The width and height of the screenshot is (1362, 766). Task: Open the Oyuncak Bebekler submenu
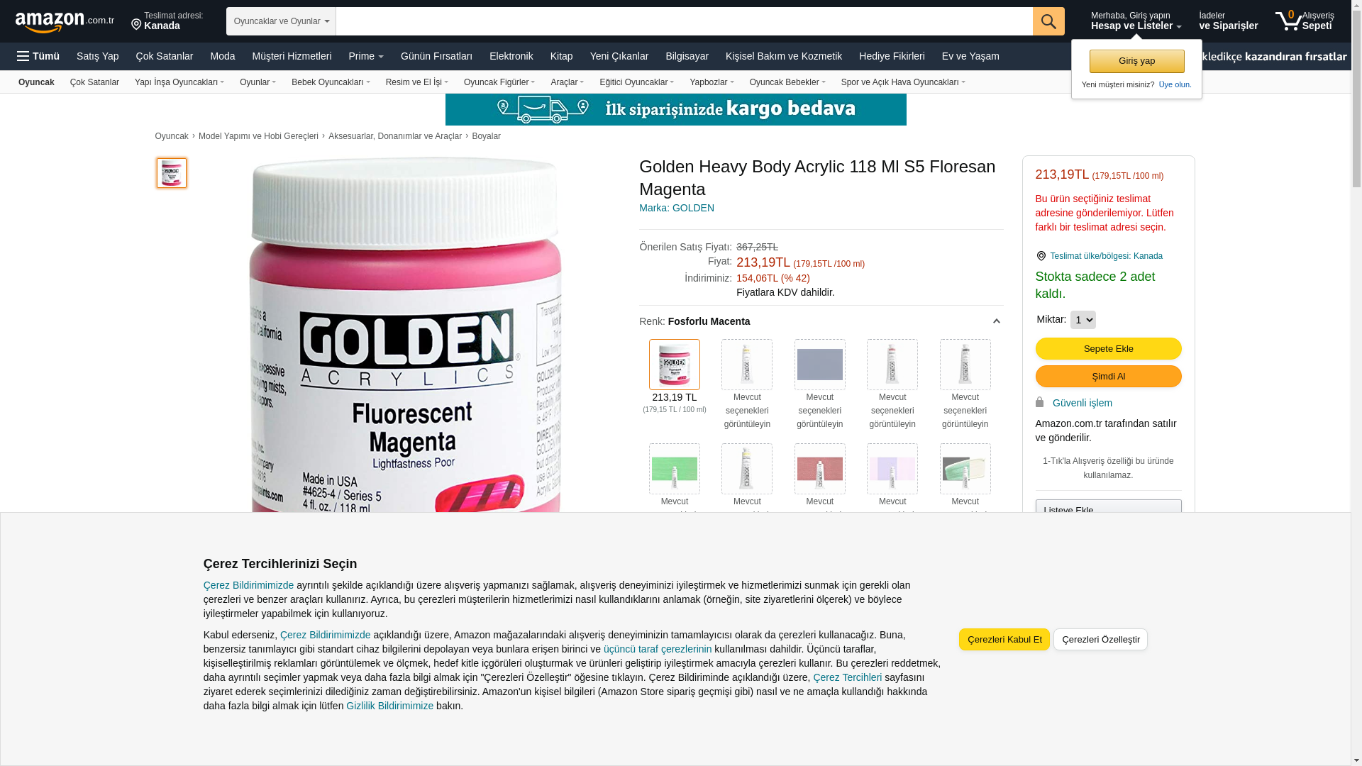787,82
